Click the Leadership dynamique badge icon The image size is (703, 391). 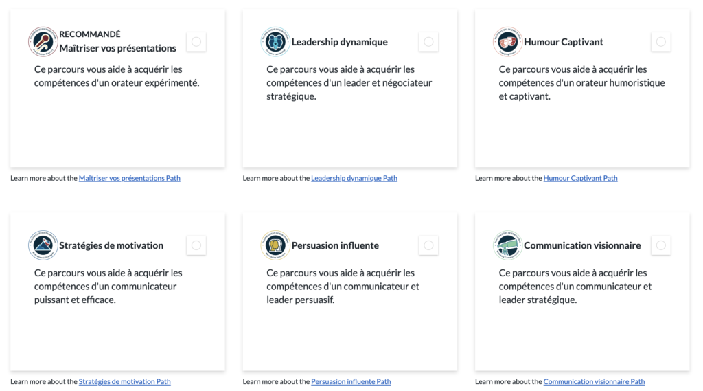coord(275,42)
